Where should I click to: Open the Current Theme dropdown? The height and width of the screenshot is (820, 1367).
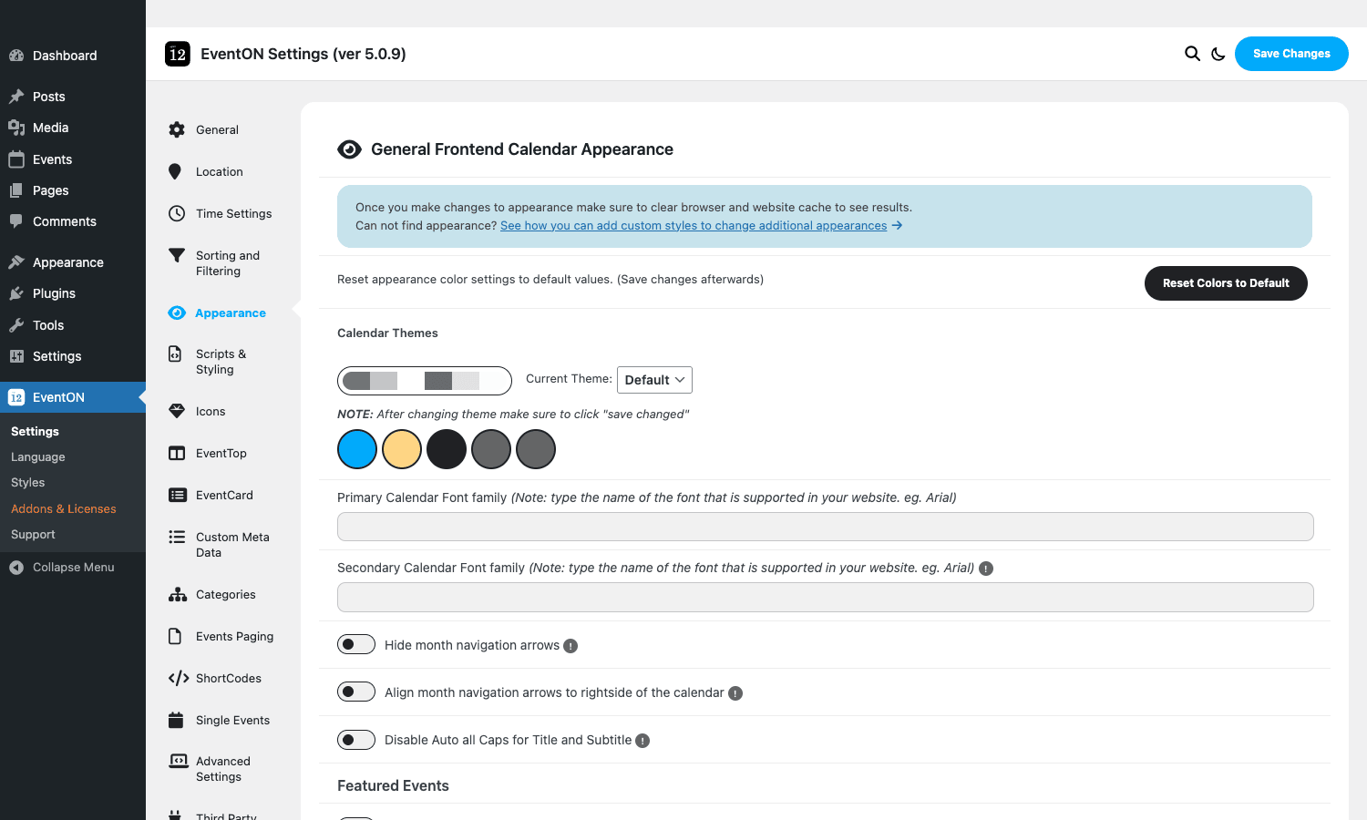click(x=654, y=380)
